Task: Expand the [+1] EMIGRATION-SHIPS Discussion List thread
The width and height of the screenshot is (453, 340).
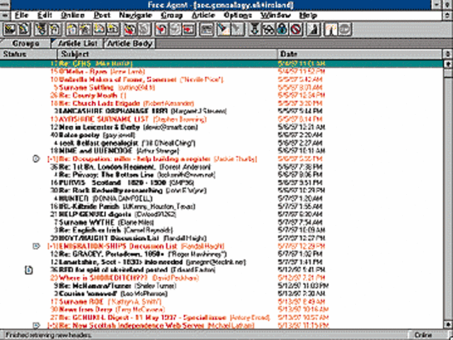Action: click(52, 246)
